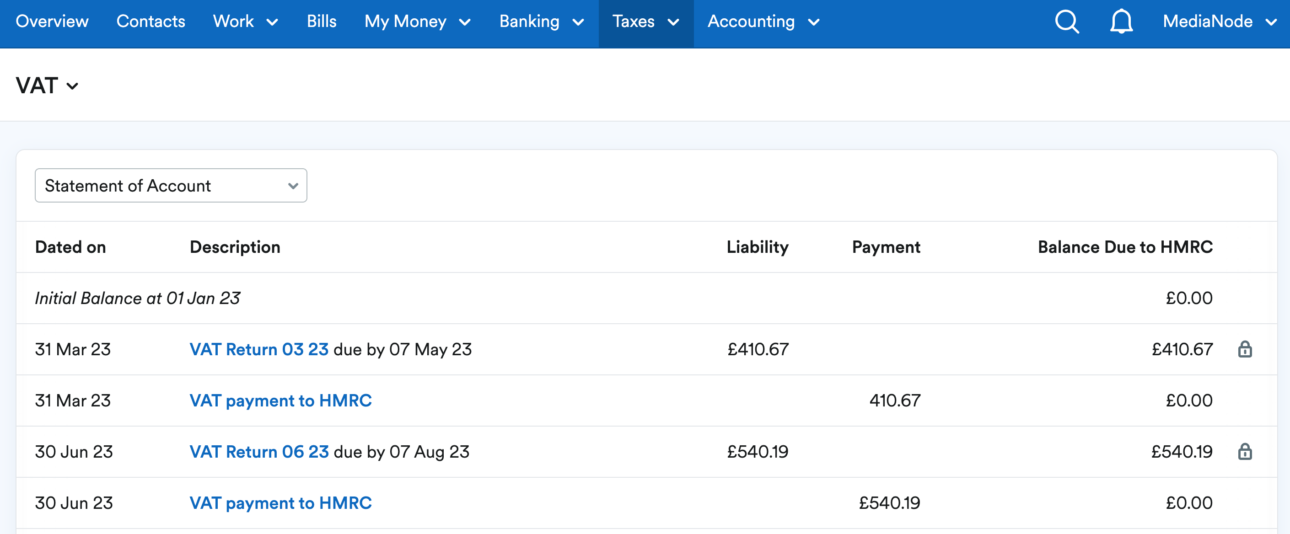Navigate to Contacts
Image resolution: width=1290 pixels, height=534 pixels.
(x=151, y=21)
